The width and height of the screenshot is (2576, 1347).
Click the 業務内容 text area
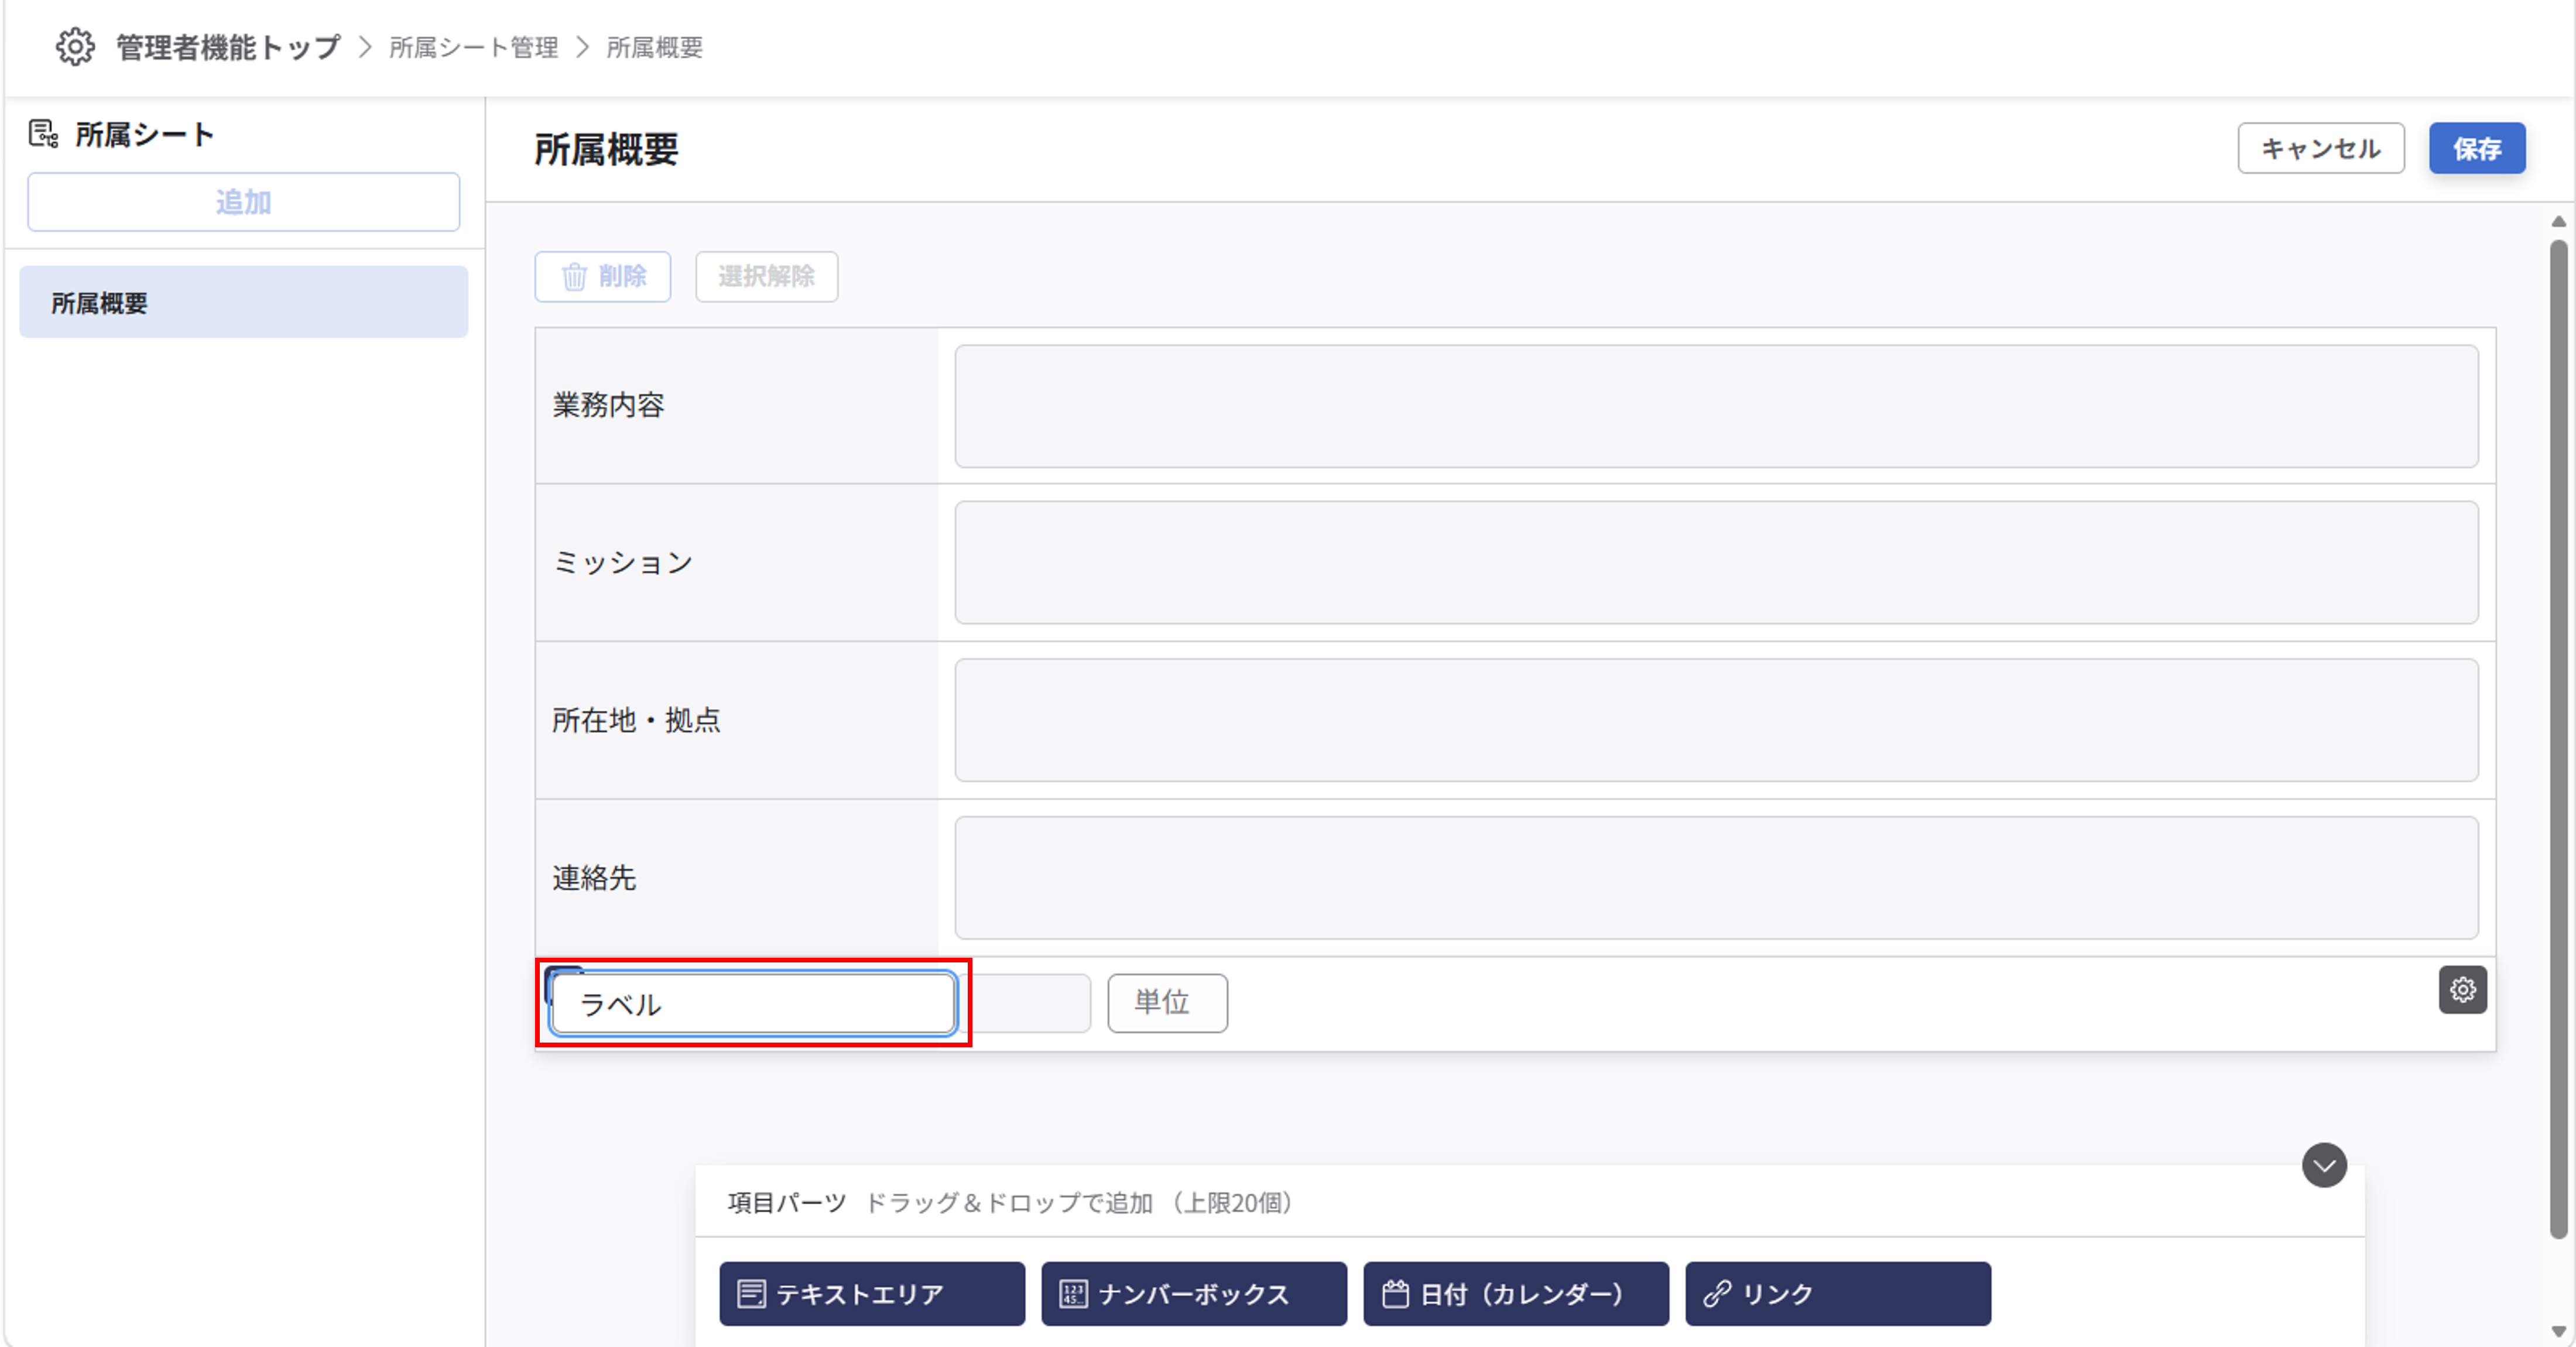pos(1716,406)
